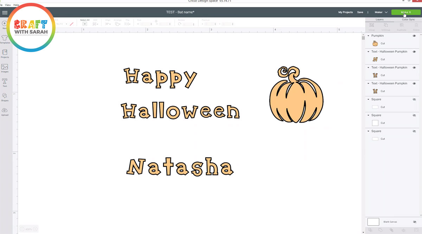Select the Text tool

pyautogui.click(x=5, y=82)
